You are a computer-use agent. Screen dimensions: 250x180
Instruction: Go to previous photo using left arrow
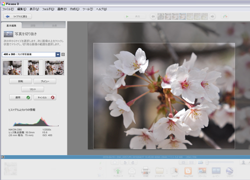(153, 16)
